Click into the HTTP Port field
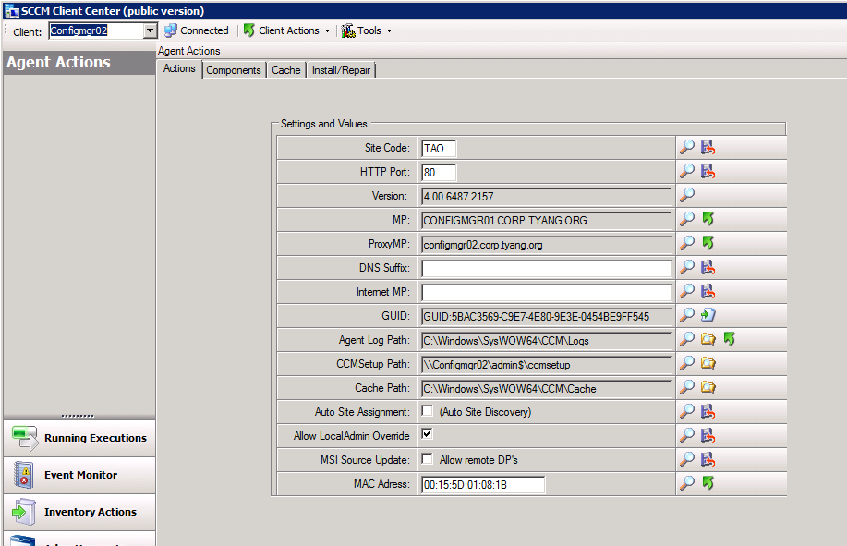 (x=439, y=172)
